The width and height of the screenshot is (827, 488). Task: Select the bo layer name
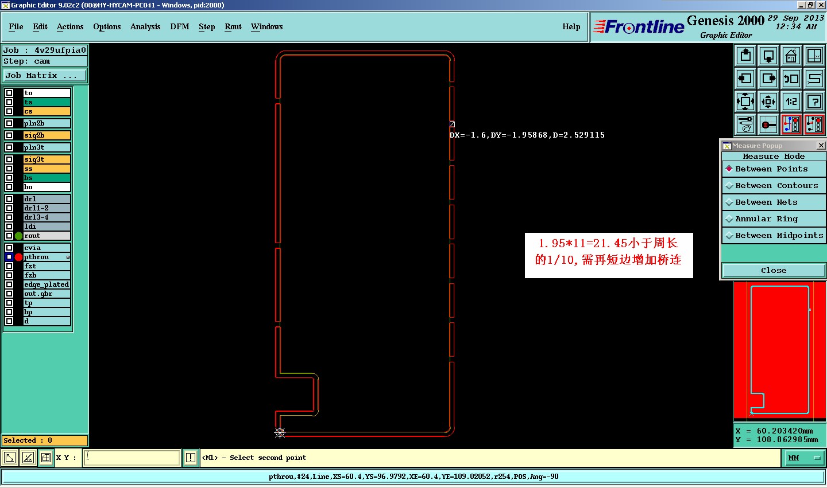[47, 187]
